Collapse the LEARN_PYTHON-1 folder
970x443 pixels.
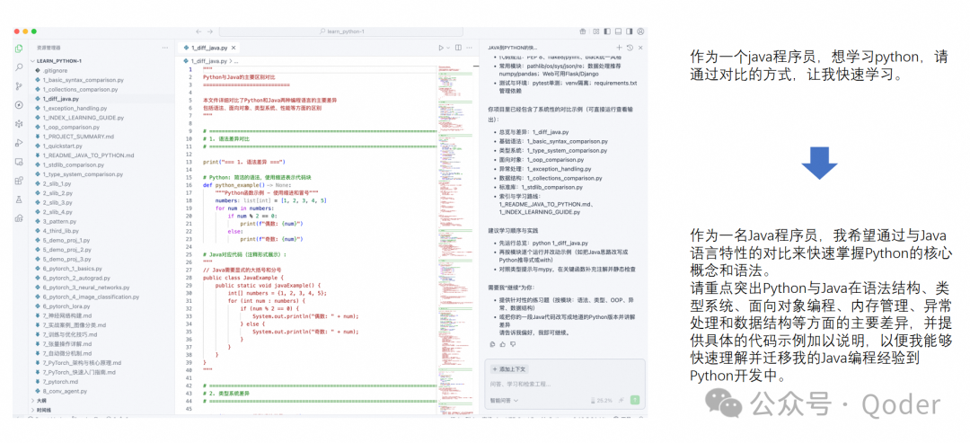(58, 61)
